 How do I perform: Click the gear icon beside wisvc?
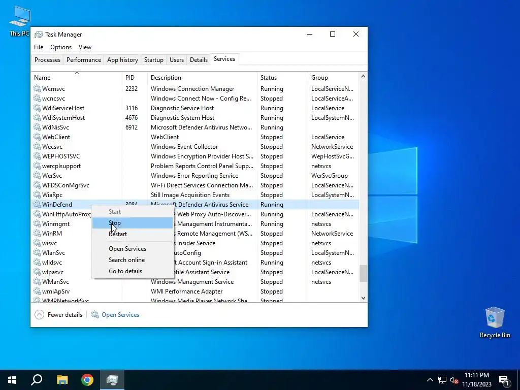(x=37, y=243)
